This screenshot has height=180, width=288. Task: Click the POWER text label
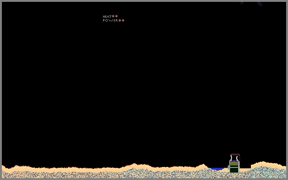[111, 21]
